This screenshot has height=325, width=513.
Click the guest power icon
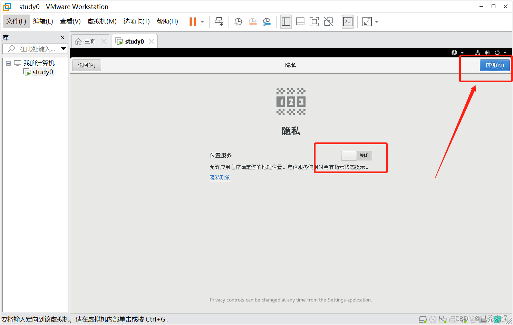click(x=497, y=53)
